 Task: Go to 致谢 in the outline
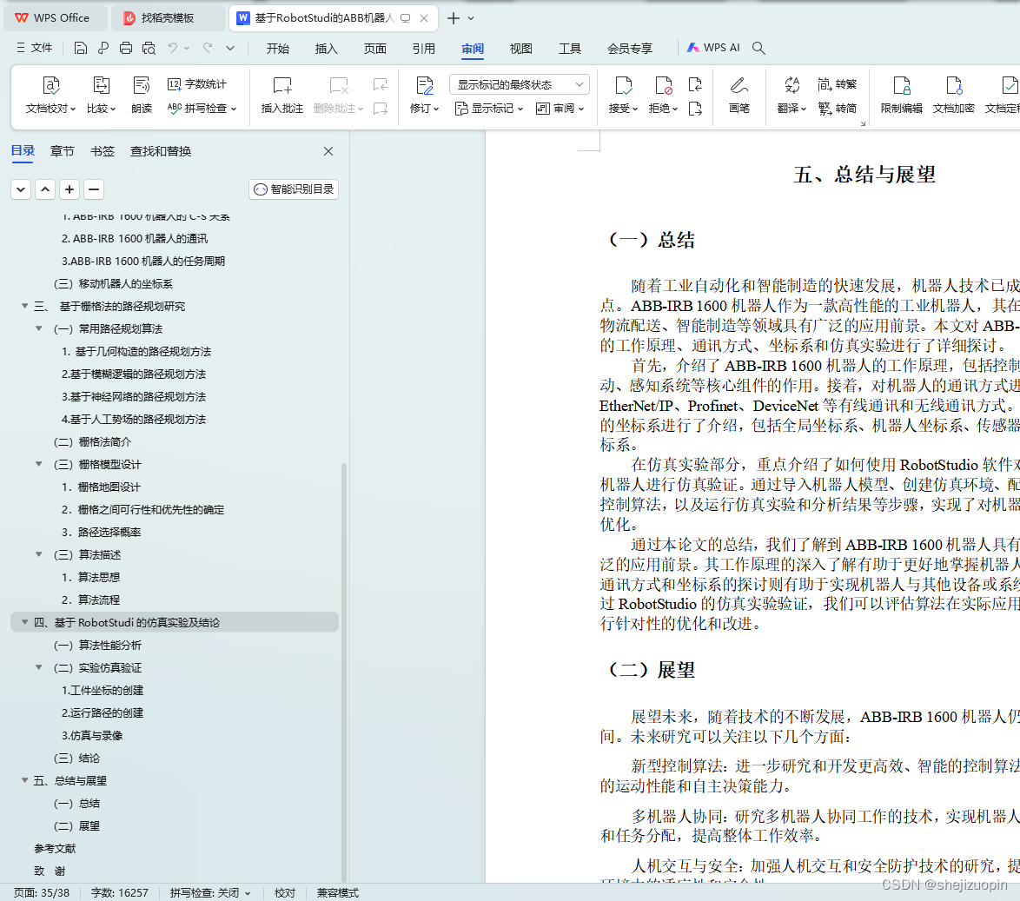point(50,871)
